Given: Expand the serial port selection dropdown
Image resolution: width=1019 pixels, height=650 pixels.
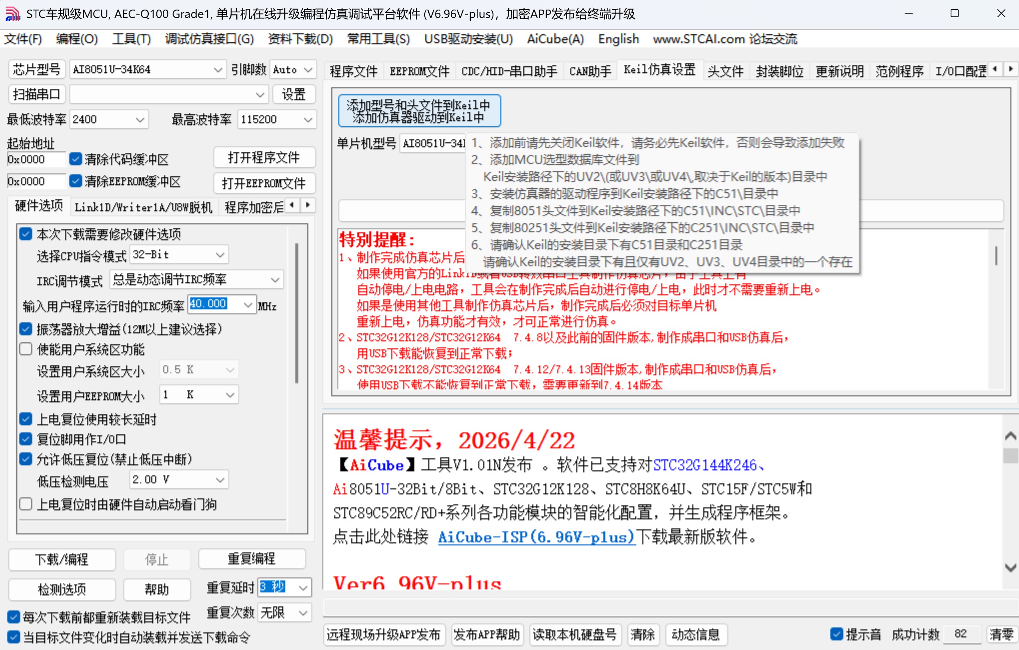Looking at the screenshot, I should coord(169,94).
